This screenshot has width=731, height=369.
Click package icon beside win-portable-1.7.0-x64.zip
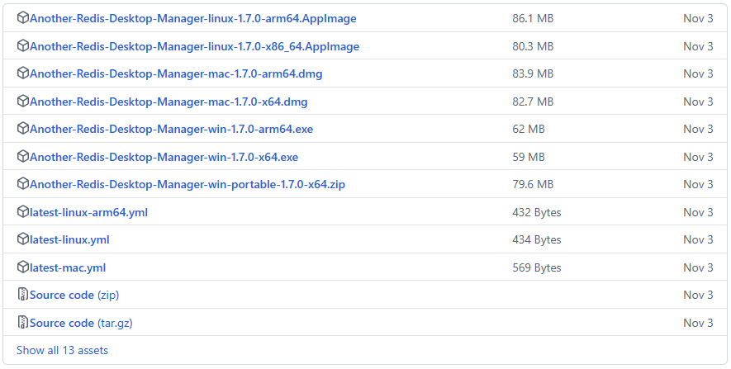(x=22, y=183)
